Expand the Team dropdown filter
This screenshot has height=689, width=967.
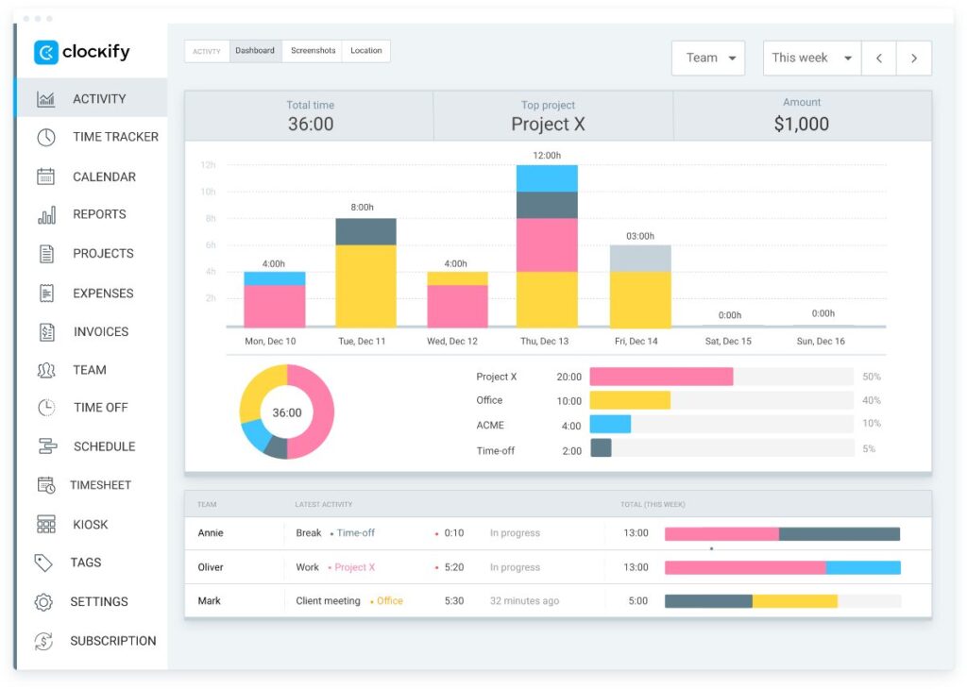click(x=708, y=58)
